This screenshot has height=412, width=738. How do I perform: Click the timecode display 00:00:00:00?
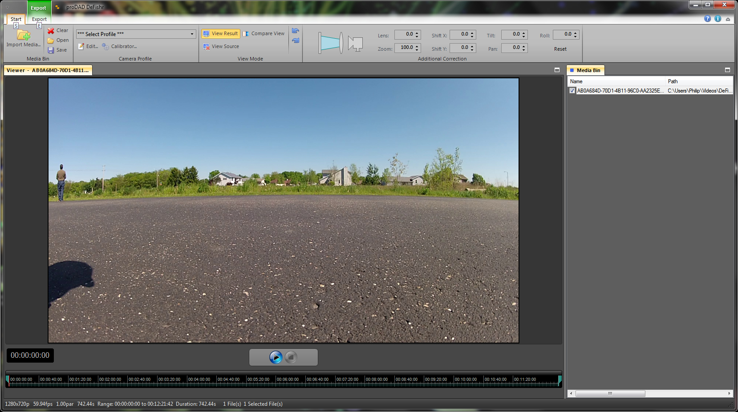click(x=30, y=355)
